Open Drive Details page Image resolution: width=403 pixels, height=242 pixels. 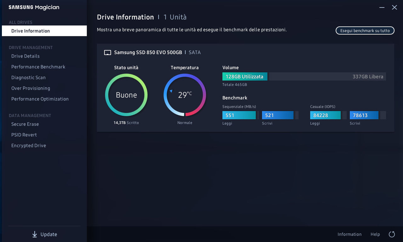[26, 56]
